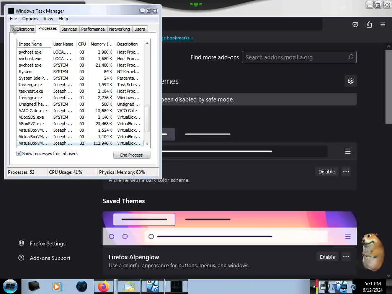Click the Firefox page scrollbar thumb

[389, 86]
